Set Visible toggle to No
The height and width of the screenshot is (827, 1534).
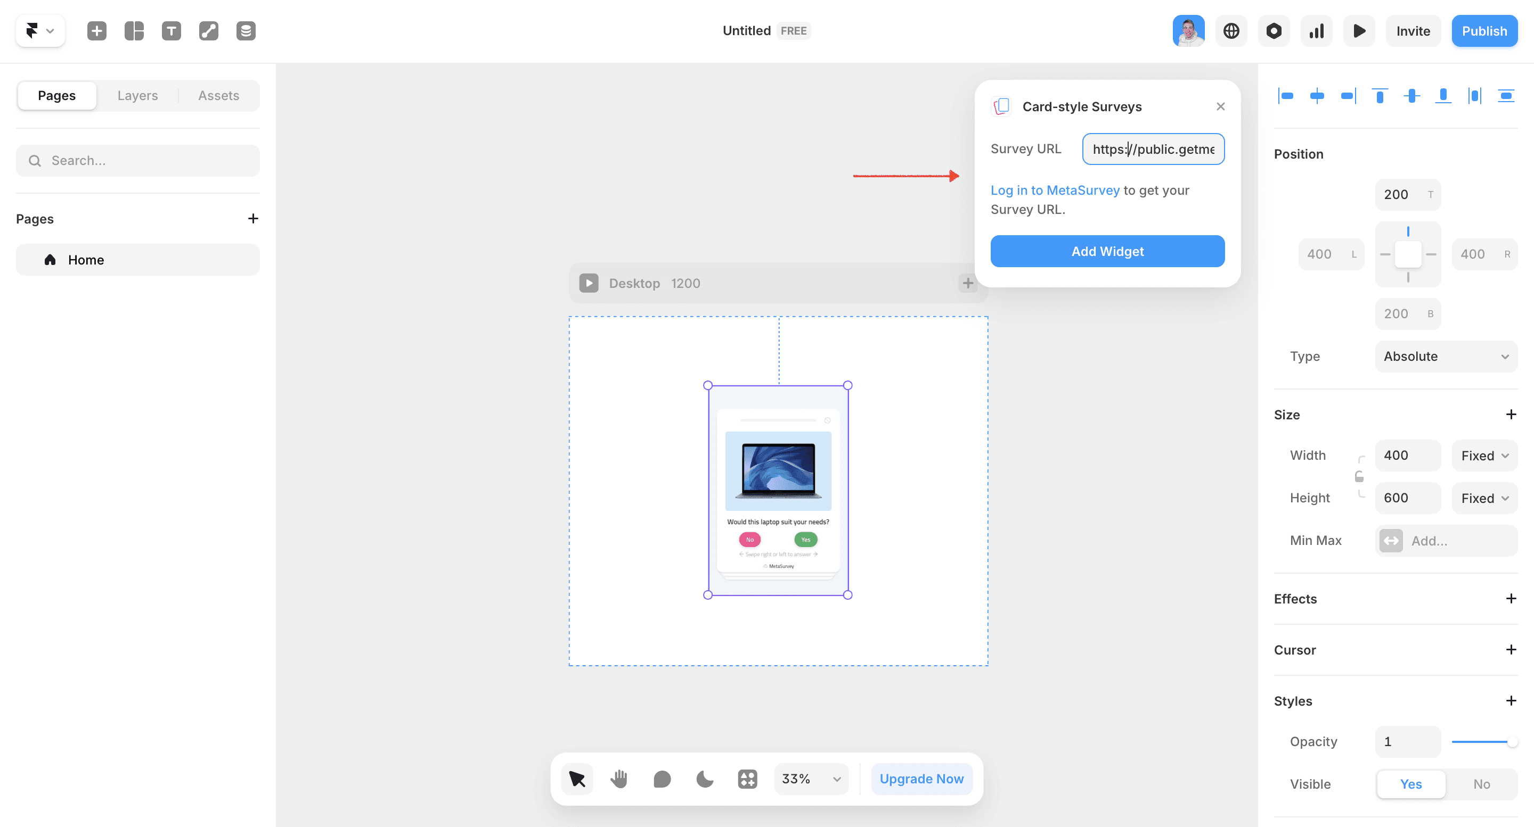coord(1482,784)
